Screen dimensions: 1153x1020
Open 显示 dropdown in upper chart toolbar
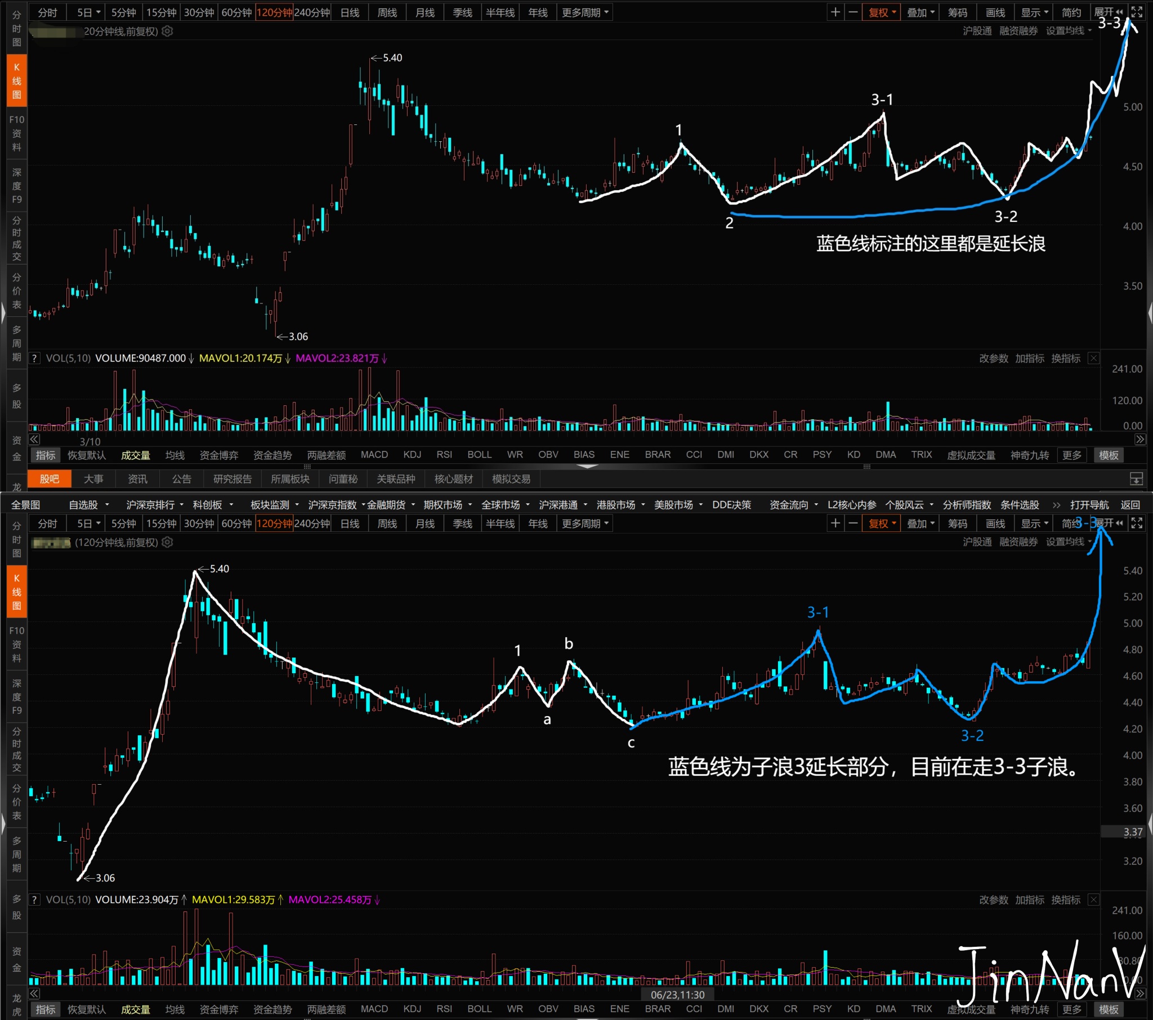point(1034,12)
